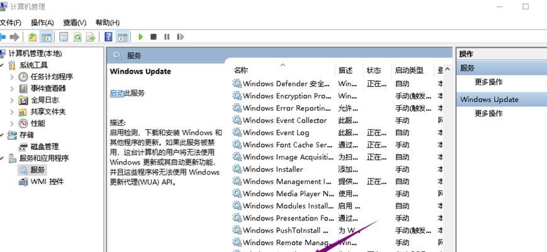Toggle the show/hide action pane button

click(123, 37)
